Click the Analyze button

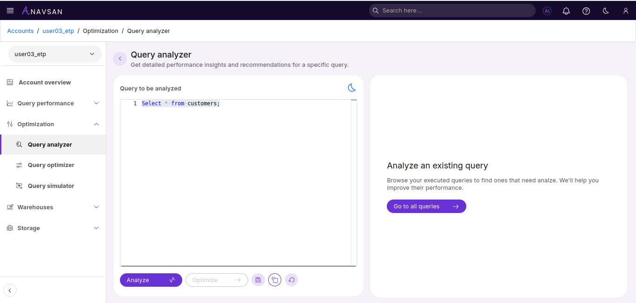pyautogui.click(x=151, y=280)
